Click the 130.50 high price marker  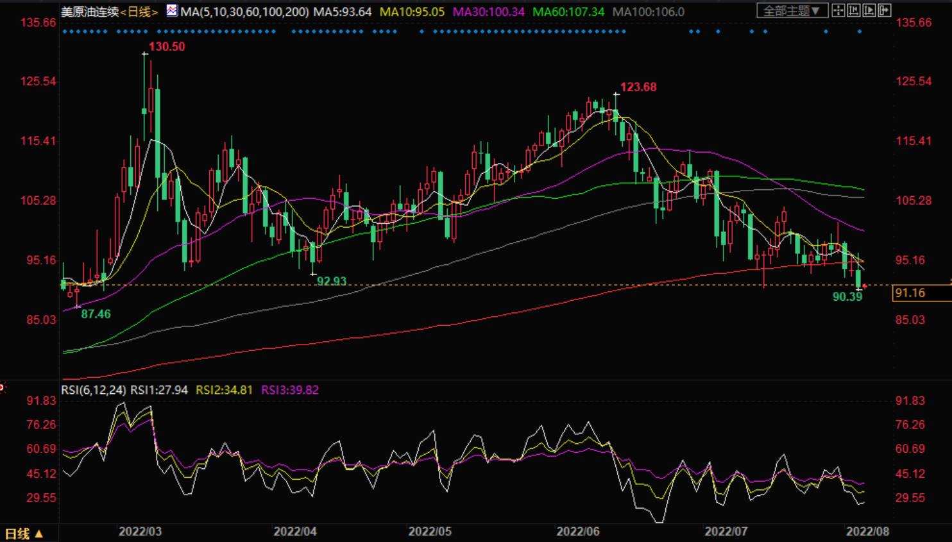pos(167,47)
